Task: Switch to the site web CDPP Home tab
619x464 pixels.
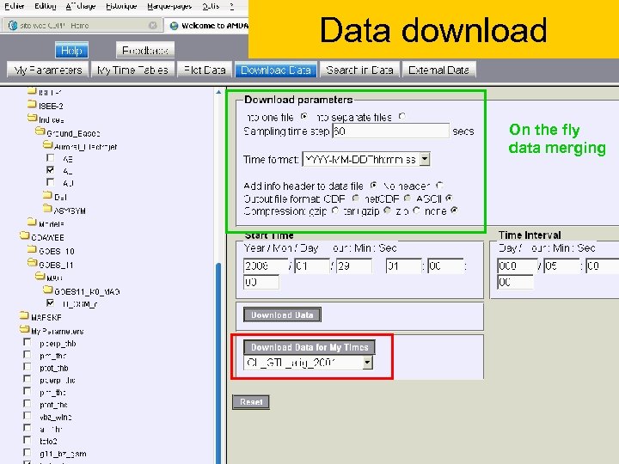Action: [81, 25]
